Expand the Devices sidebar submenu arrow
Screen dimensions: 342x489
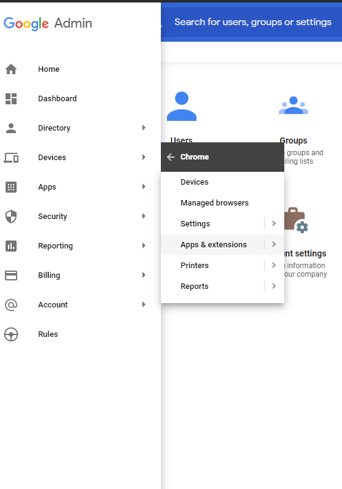coord(144,157)
